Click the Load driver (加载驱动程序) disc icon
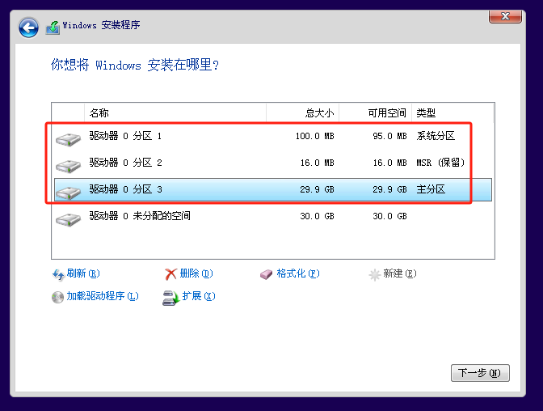Screen dimensions: 543x411 58,297
